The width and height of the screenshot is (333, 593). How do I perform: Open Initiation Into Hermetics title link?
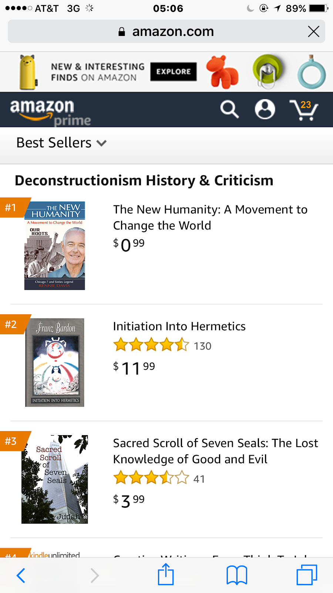click(x=179, y=326)
